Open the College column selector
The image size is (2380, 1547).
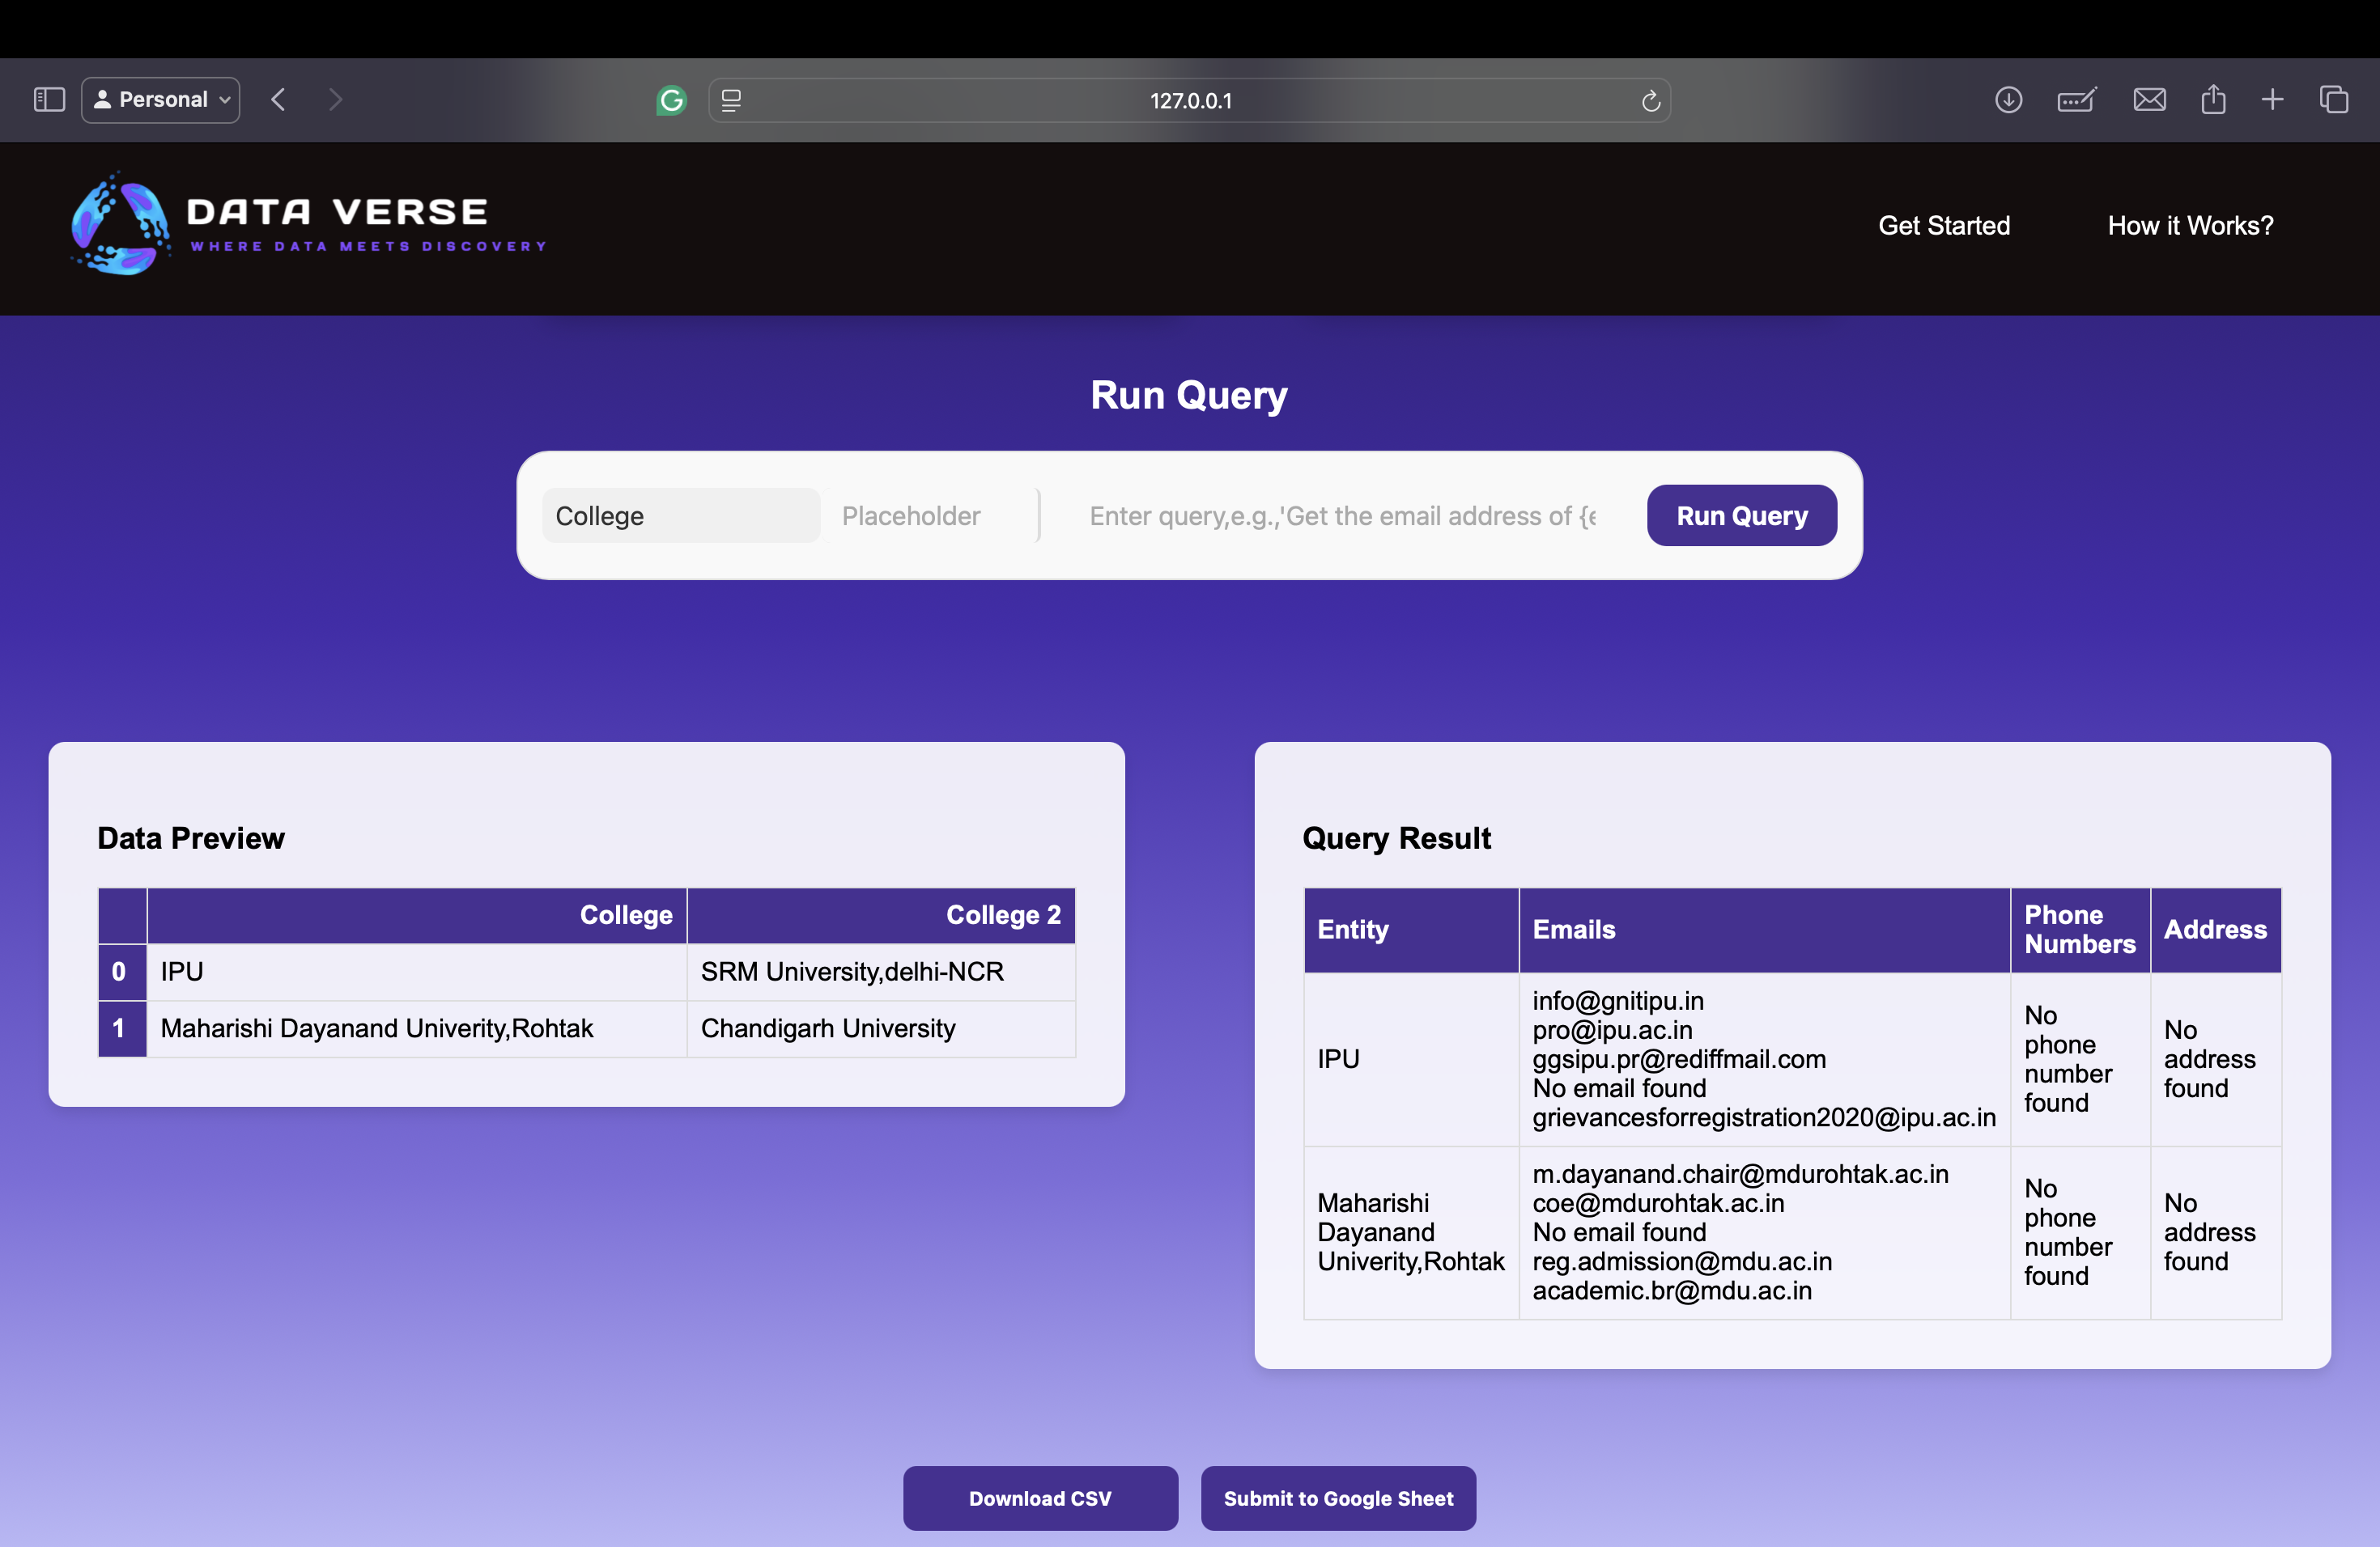coord(680,515)
